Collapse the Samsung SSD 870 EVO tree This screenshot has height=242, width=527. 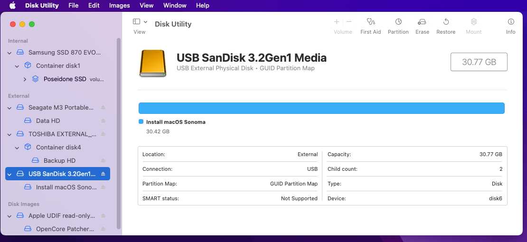coord(9,53)
